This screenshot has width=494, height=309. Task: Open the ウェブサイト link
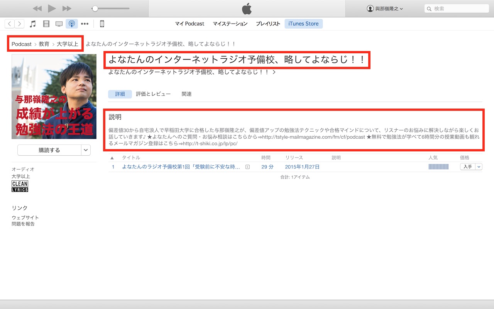pyautogui.click(x=25, y=217)
